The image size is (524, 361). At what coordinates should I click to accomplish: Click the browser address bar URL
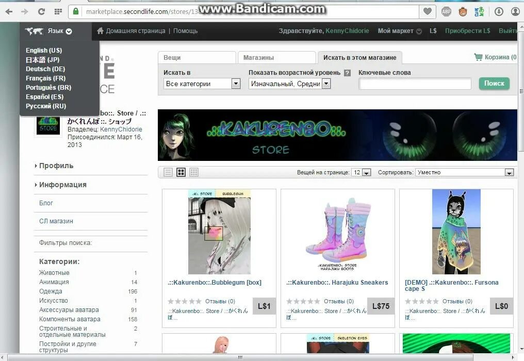[x=244, y=12]
